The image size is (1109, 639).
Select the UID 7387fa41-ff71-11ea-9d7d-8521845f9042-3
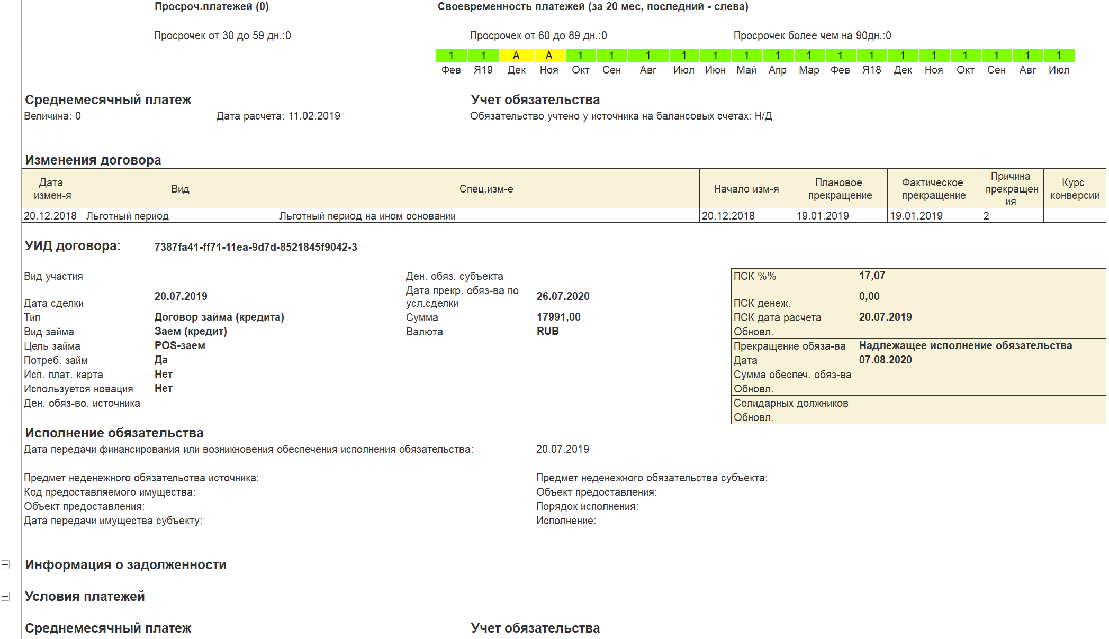(x=256, y=247)
